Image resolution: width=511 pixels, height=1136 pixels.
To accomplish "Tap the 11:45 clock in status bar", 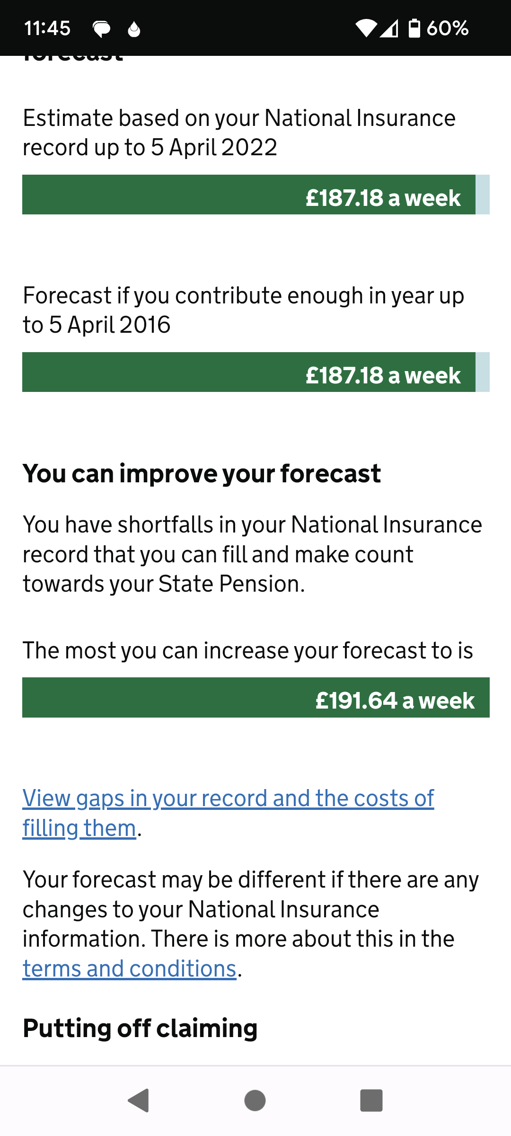I will tap(47, 28).
